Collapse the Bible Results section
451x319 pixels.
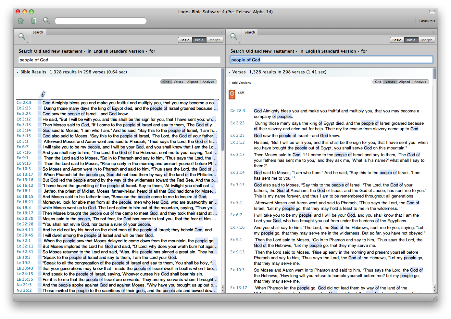pos(18,72)
